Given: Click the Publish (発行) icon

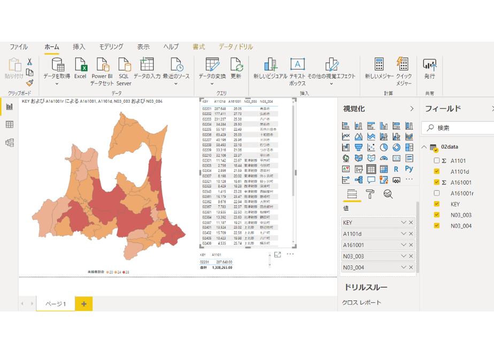Looking at the screenshot, I should (x=429, y=68).
